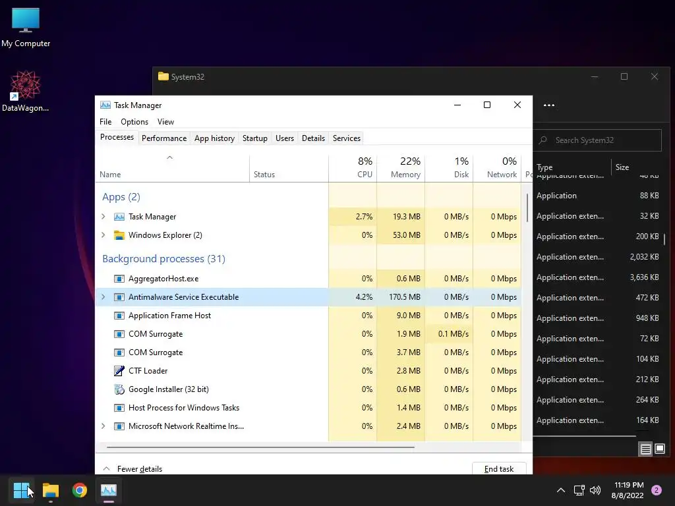The width and height of the screenshot is (675, 506).
Task: Open the File menu
Action: [x=105, y=122]
